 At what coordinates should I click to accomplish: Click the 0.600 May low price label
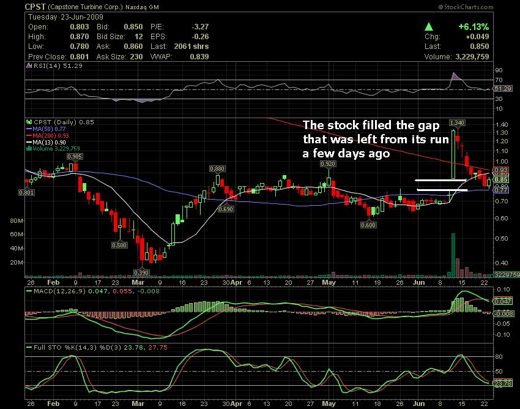point(368,225)
